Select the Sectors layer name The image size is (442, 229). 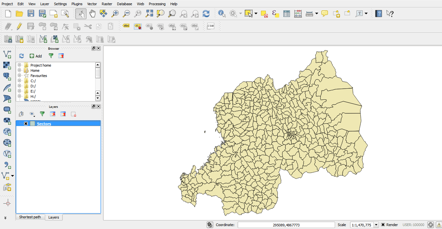(44, 124)
